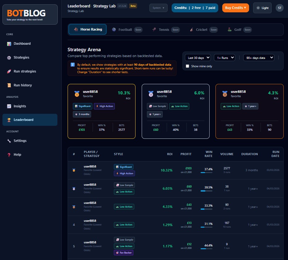288x260 pixels.
Task: Click the Leaderboard trophy icon in sidebar
Action: pos(10,120)
